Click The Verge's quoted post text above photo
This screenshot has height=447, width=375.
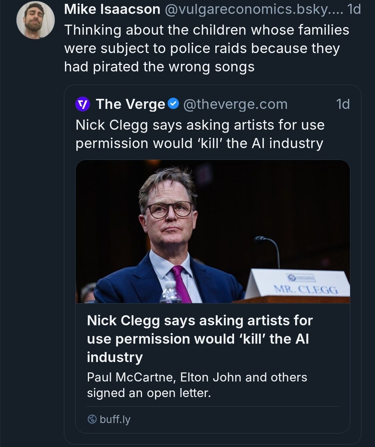(200, 134)
